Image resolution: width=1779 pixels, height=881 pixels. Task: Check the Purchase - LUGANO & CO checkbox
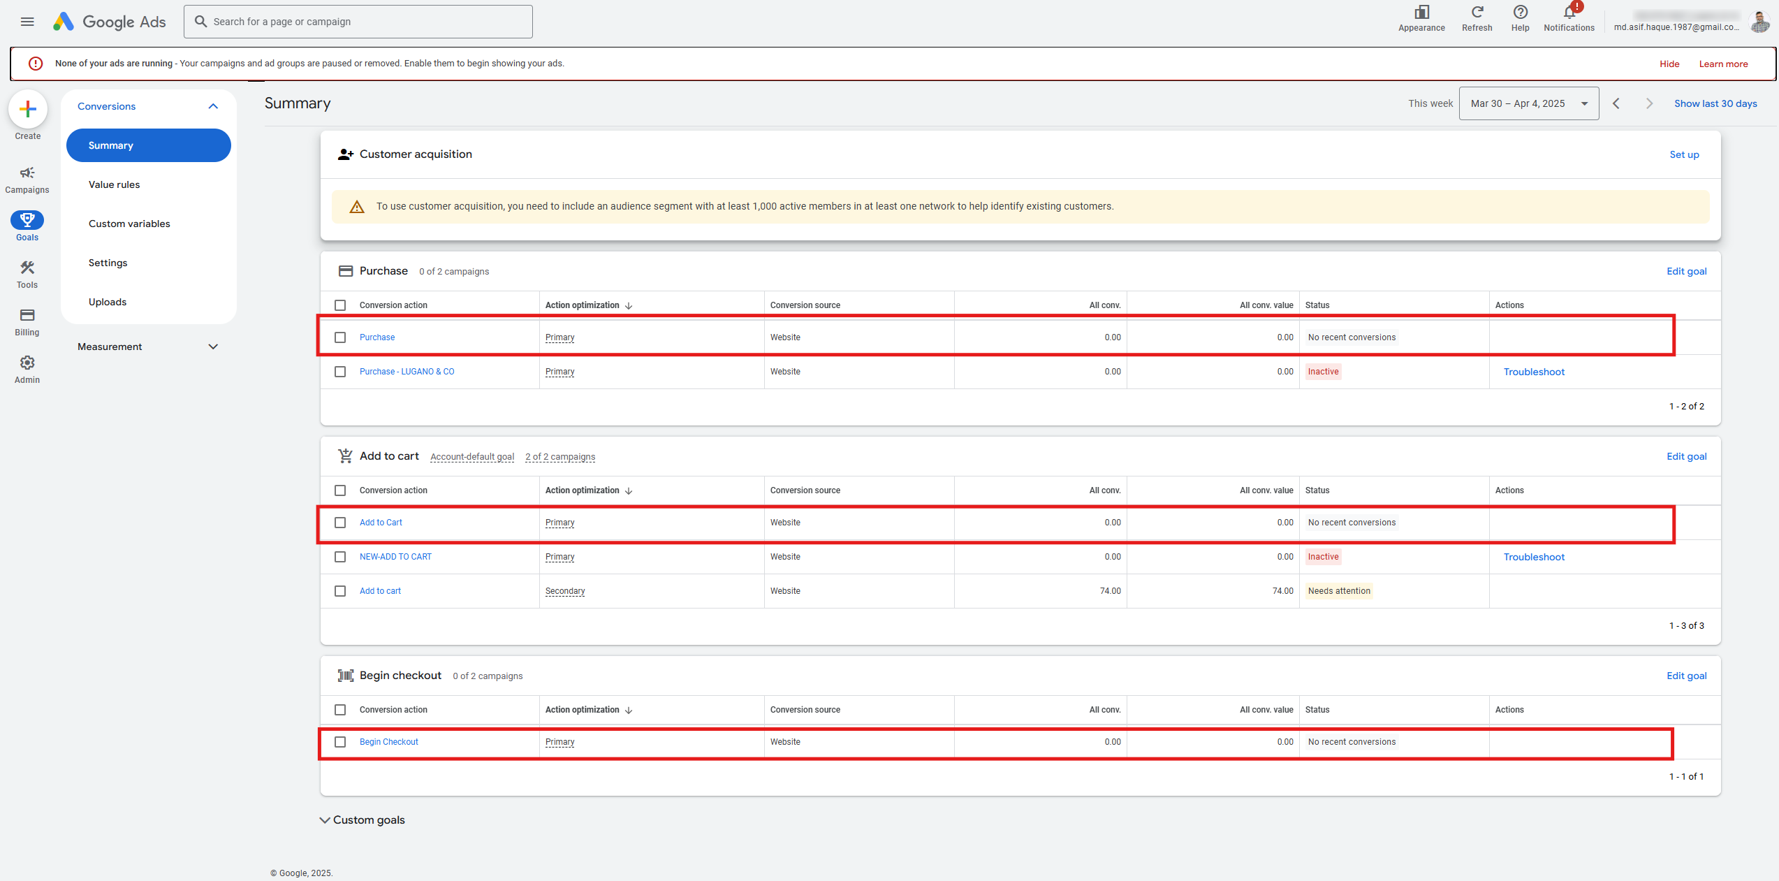340,372
